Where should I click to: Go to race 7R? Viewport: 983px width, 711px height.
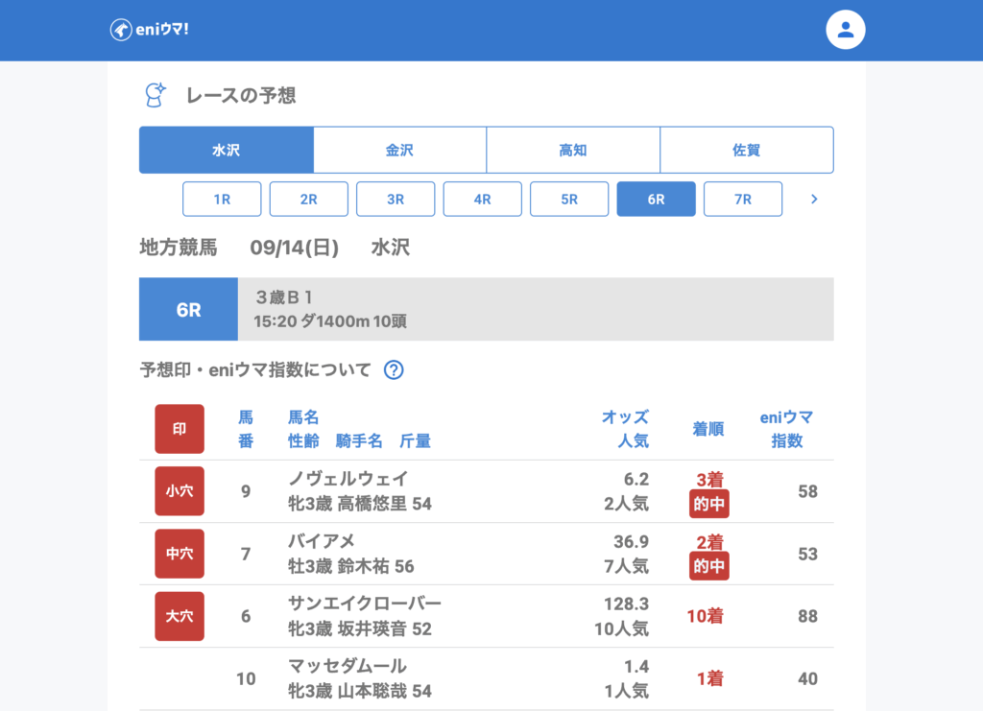point(742,200)
